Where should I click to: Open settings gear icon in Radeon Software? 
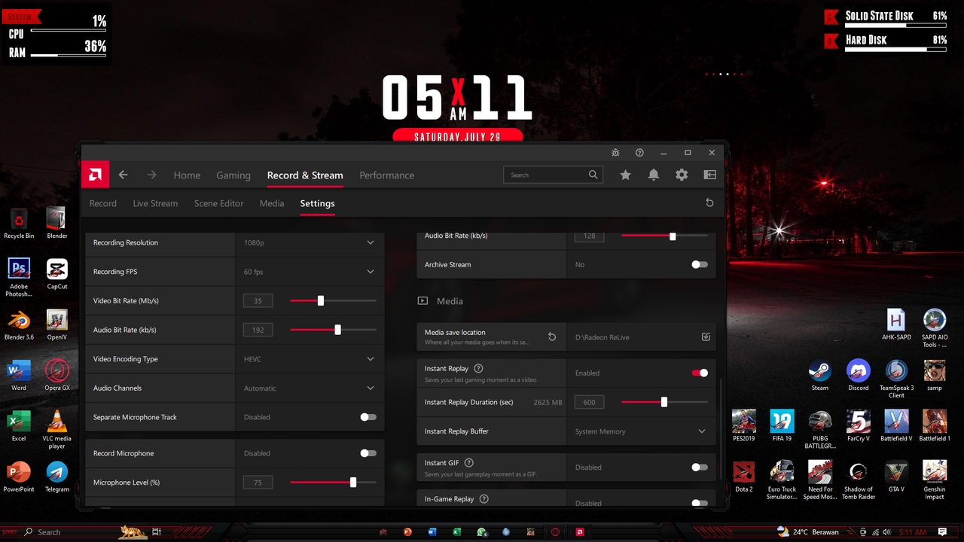tap(682, 175)
